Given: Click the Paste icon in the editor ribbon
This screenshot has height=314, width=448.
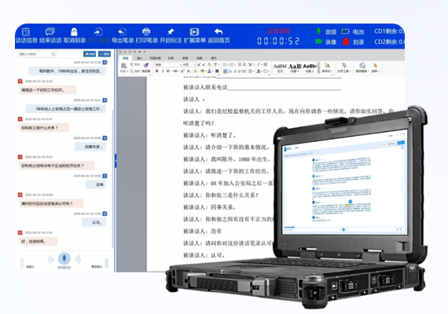Looking at the screenshot, I should pos(123,66).
